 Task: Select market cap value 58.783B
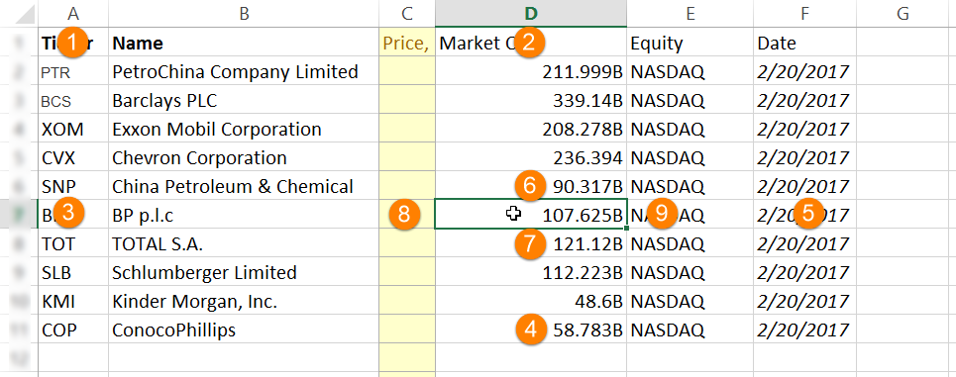(531, 330)
